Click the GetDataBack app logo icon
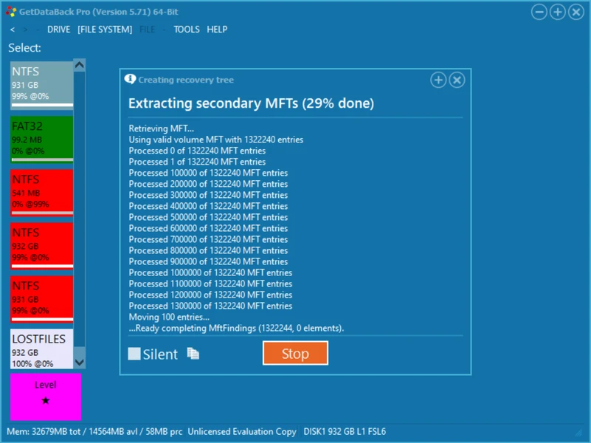This screenshot has height=443, width=591. point(11,12)
